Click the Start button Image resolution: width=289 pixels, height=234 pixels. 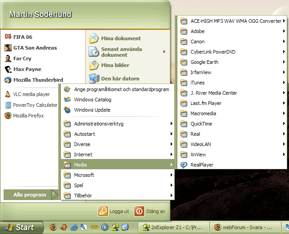[x=22, y=227]
